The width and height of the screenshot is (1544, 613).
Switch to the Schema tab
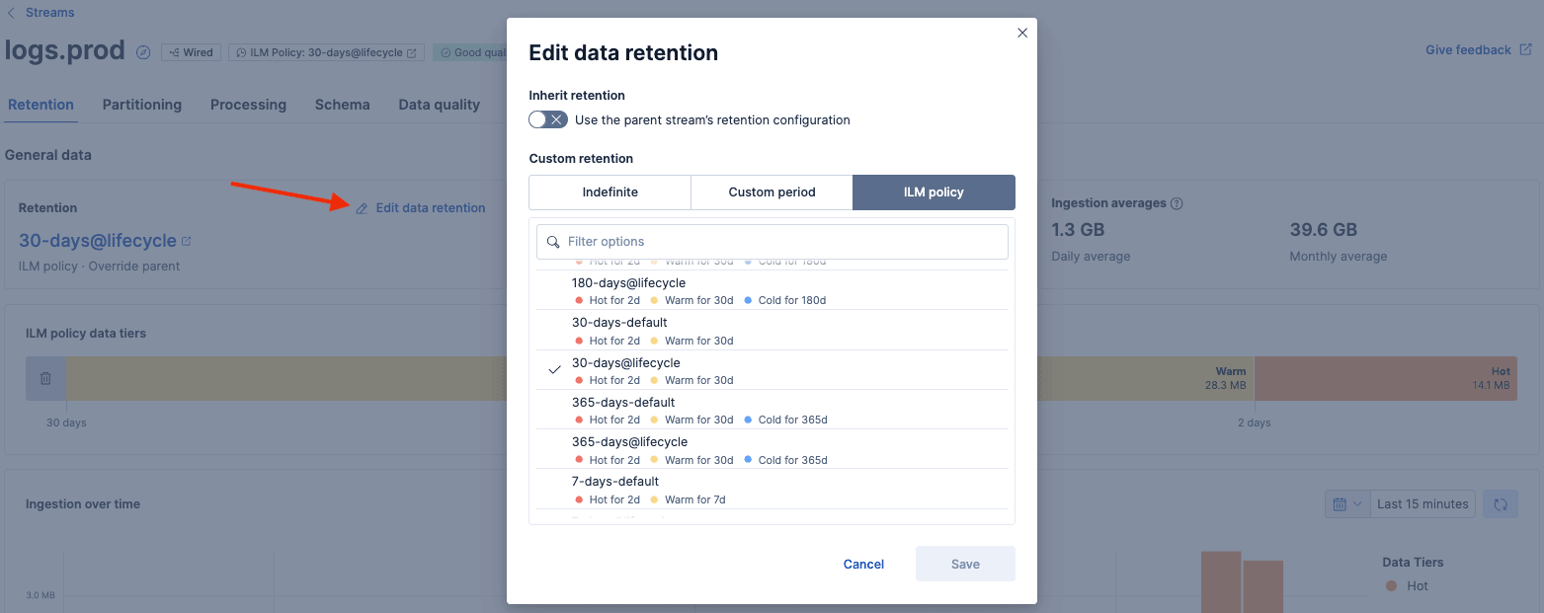[342, 104]
